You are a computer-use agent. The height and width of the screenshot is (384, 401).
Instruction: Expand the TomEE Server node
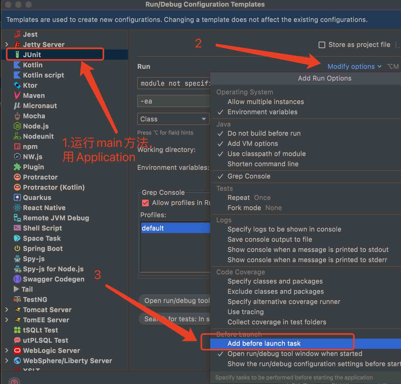7,320
